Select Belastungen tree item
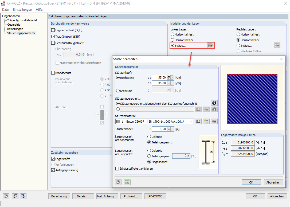 (x=15, y=29)
